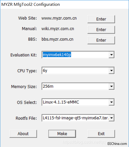Click the 256m Memory Size field
Screen dimensions: 129x147
point(75,86)
